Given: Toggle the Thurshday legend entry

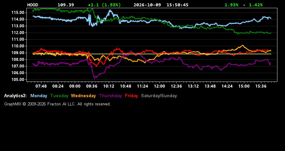Looking at the screenshot, I should click(111, 96).
